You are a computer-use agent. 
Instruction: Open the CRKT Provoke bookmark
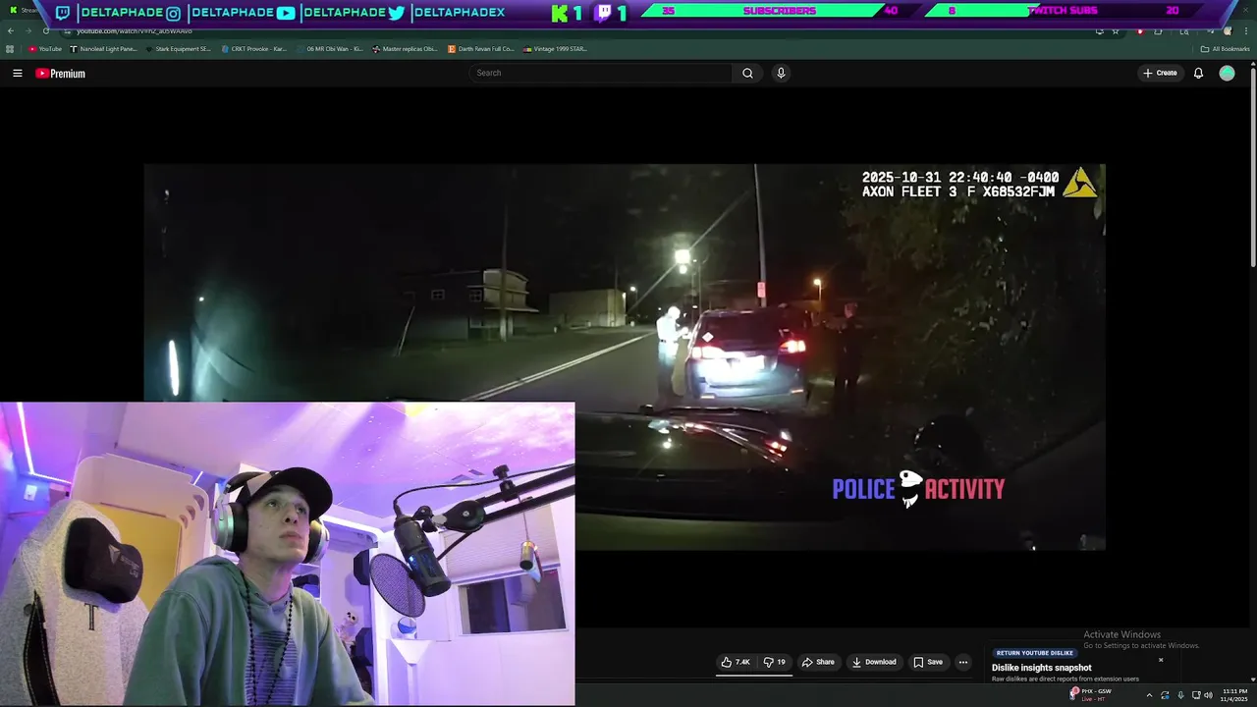(x=253, y=49)
